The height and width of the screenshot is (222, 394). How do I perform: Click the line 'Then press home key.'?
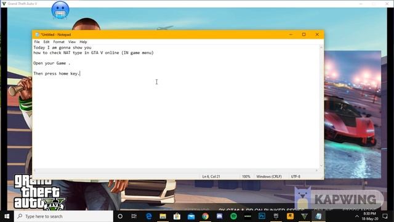(57, 73)
